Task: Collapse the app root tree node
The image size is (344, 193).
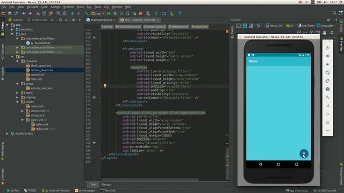Action: pos(8,25)
